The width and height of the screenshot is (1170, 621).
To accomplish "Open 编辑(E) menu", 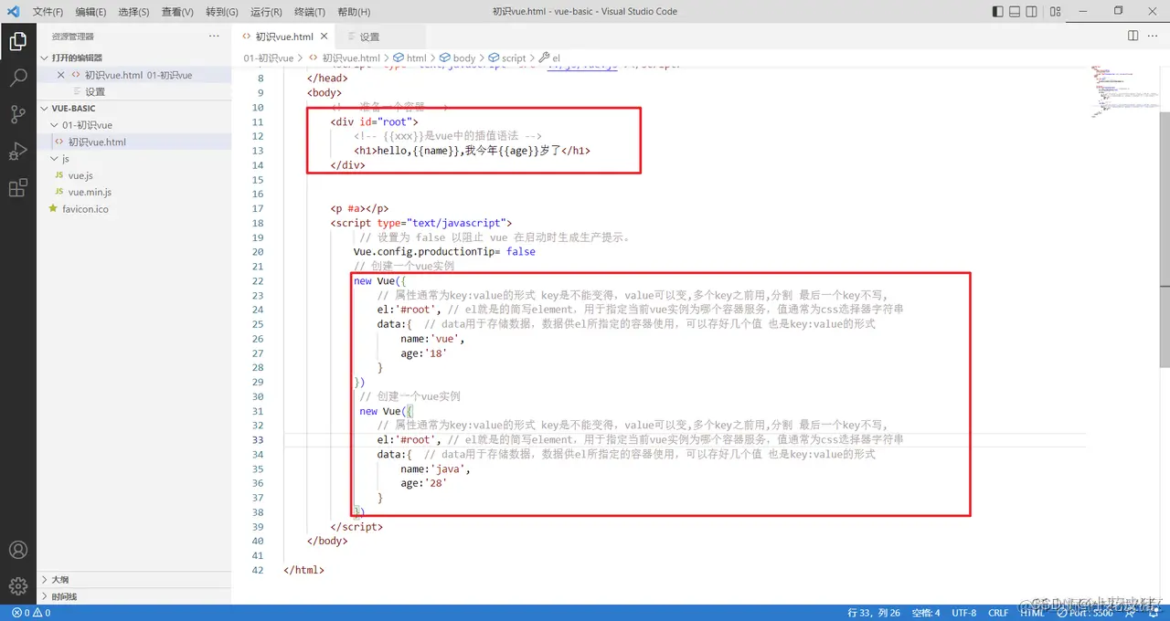I will (90, 12).
